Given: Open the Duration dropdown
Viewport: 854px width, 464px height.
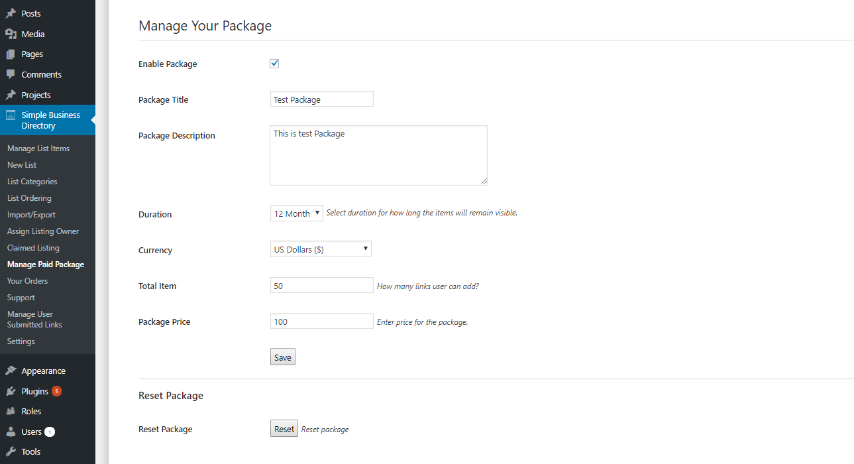Looking at the screenshot, I should (296, 213).
